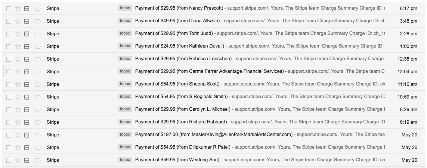Viewport: 427px width, 168px height.
Task: Select the Rebecca Loeschen email checkbox
Action: tap(9, 59)
